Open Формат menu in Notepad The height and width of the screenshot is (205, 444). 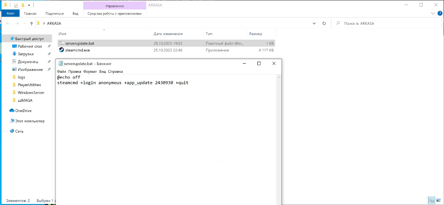90,72
